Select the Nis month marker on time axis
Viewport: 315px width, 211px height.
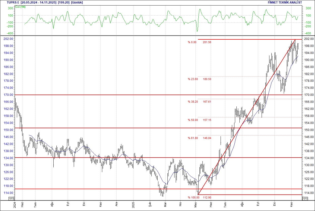pos(180,204)
